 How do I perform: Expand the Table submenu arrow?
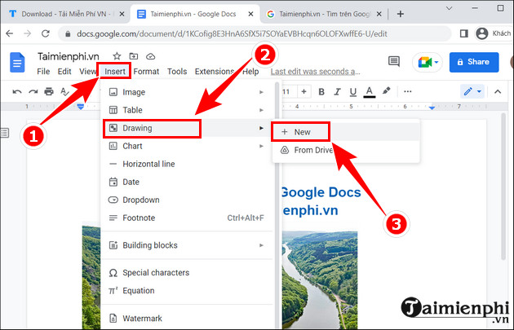[261, 110]
